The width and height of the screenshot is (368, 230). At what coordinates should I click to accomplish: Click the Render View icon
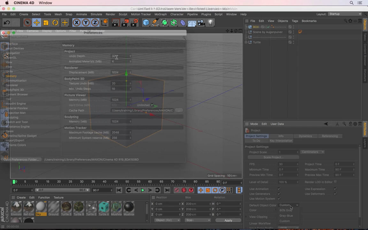(115, 22)
